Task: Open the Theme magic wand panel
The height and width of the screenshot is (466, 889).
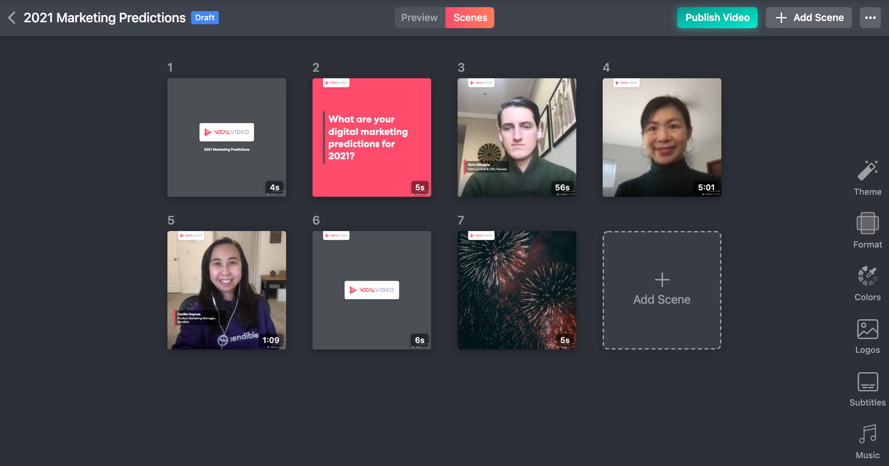Action: pos(867,171)
